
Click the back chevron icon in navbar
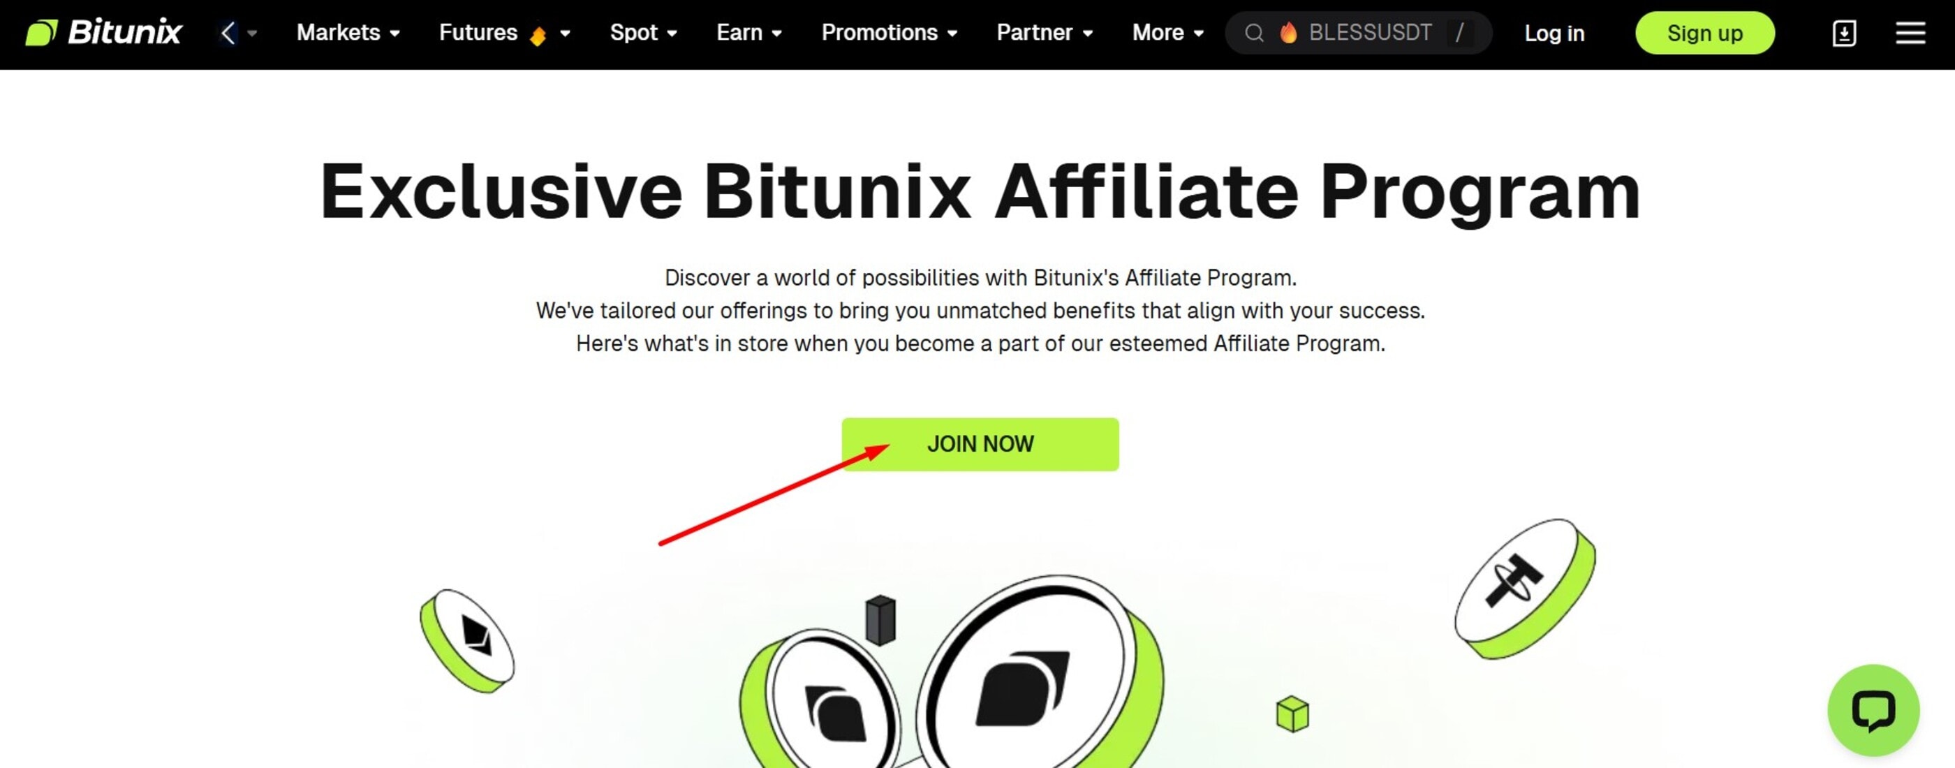tap(227, 33)
